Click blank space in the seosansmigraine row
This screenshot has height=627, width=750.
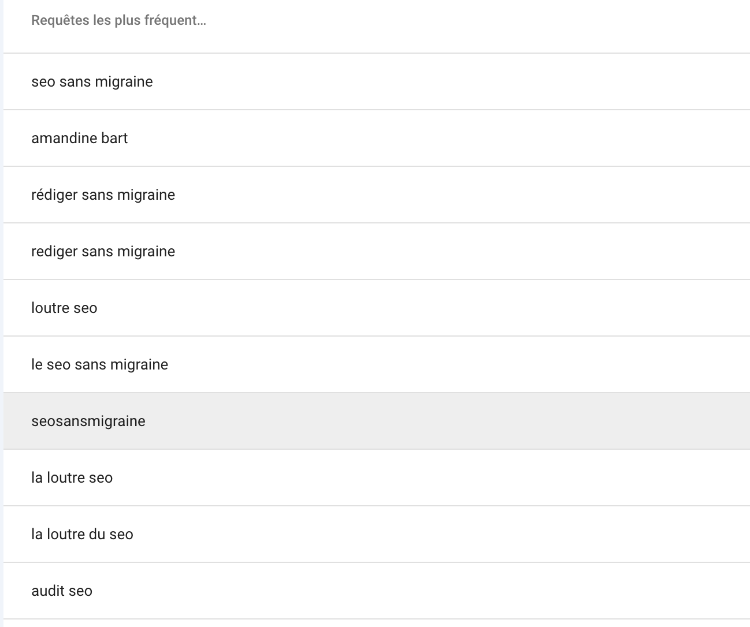[451, 421]
